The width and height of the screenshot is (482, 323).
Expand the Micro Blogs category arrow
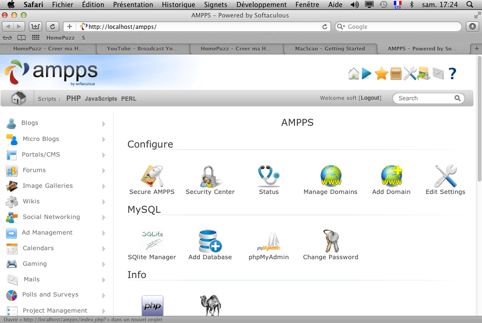point(104,140)
